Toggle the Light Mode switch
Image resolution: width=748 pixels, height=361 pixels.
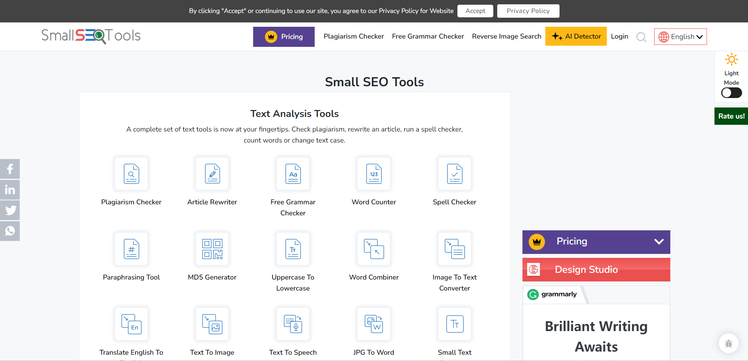click(x=731, y=93)
